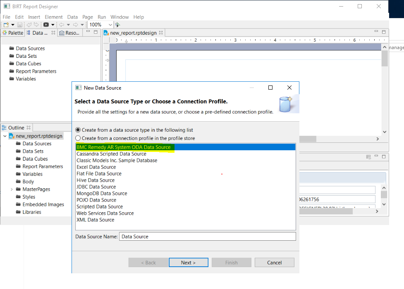Open the 100% zoom combo box

click(100, 25)
